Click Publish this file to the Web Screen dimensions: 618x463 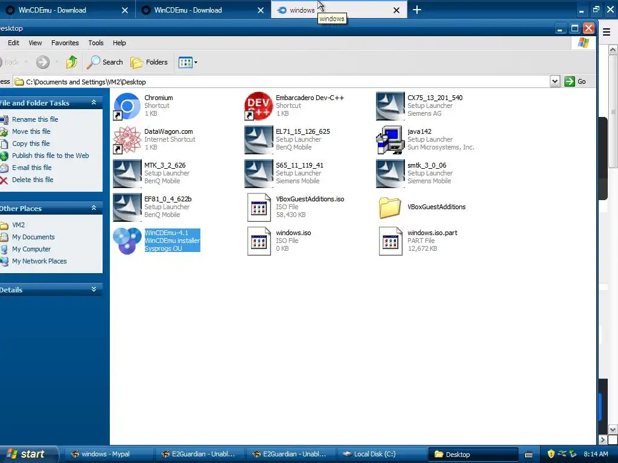coord(51,156)
